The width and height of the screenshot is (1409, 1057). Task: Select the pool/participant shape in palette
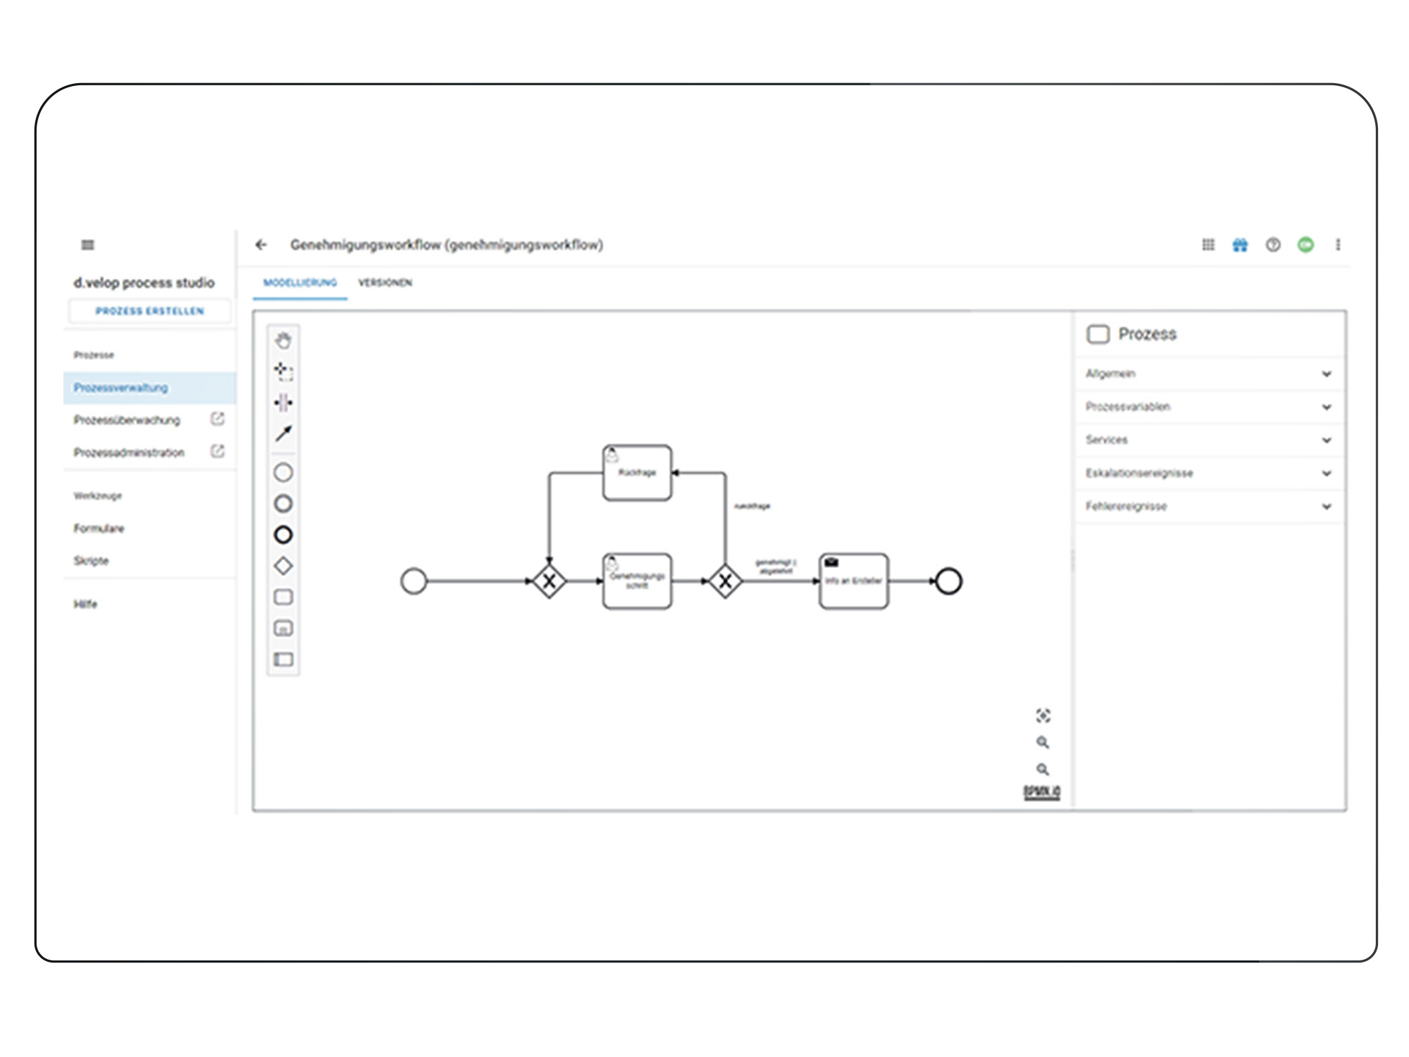(283, 659)
